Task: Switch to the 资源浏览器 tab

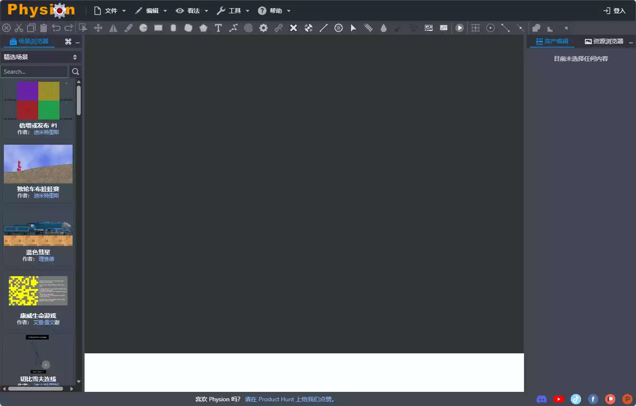Action: click(604, 41)
